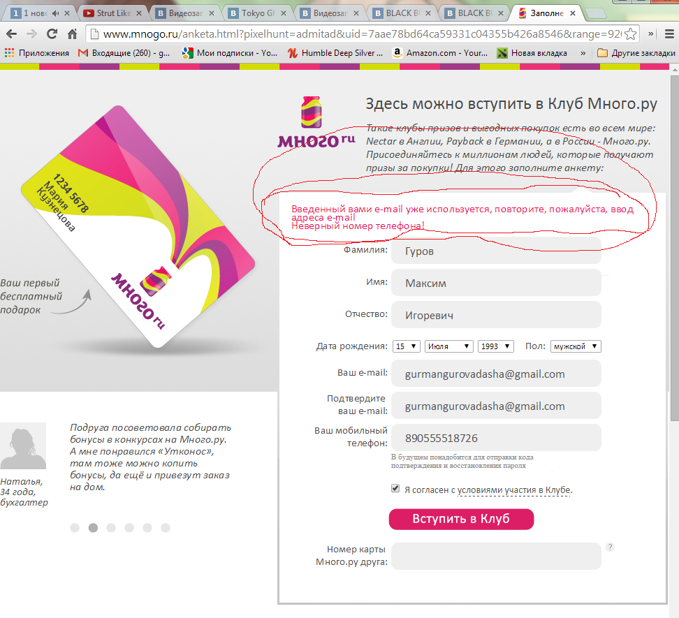Select the third testimonial carousel dot

point(111,528)
